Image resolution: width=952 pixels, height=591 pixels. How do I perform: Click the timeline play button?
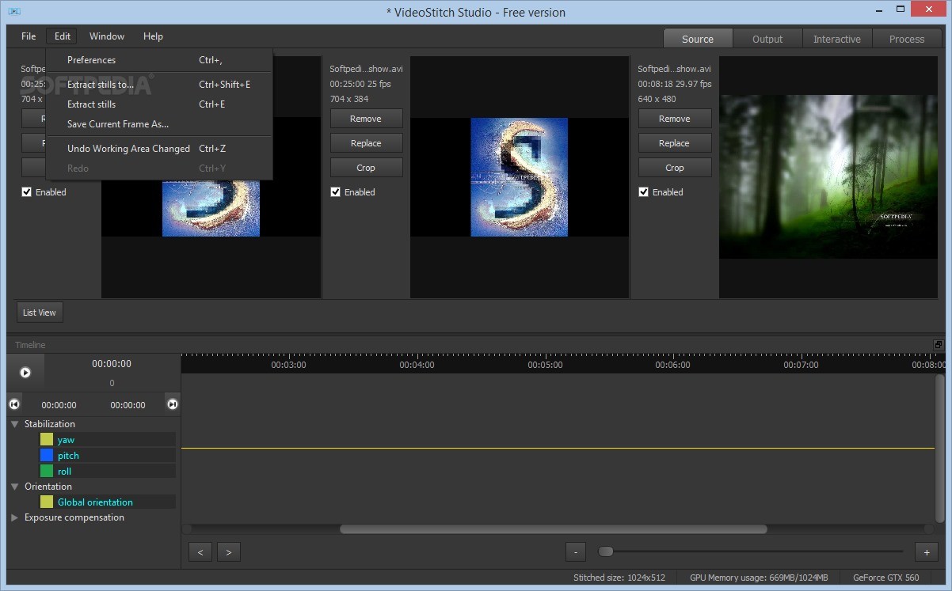pyautogui.click(x=25, y=372)
